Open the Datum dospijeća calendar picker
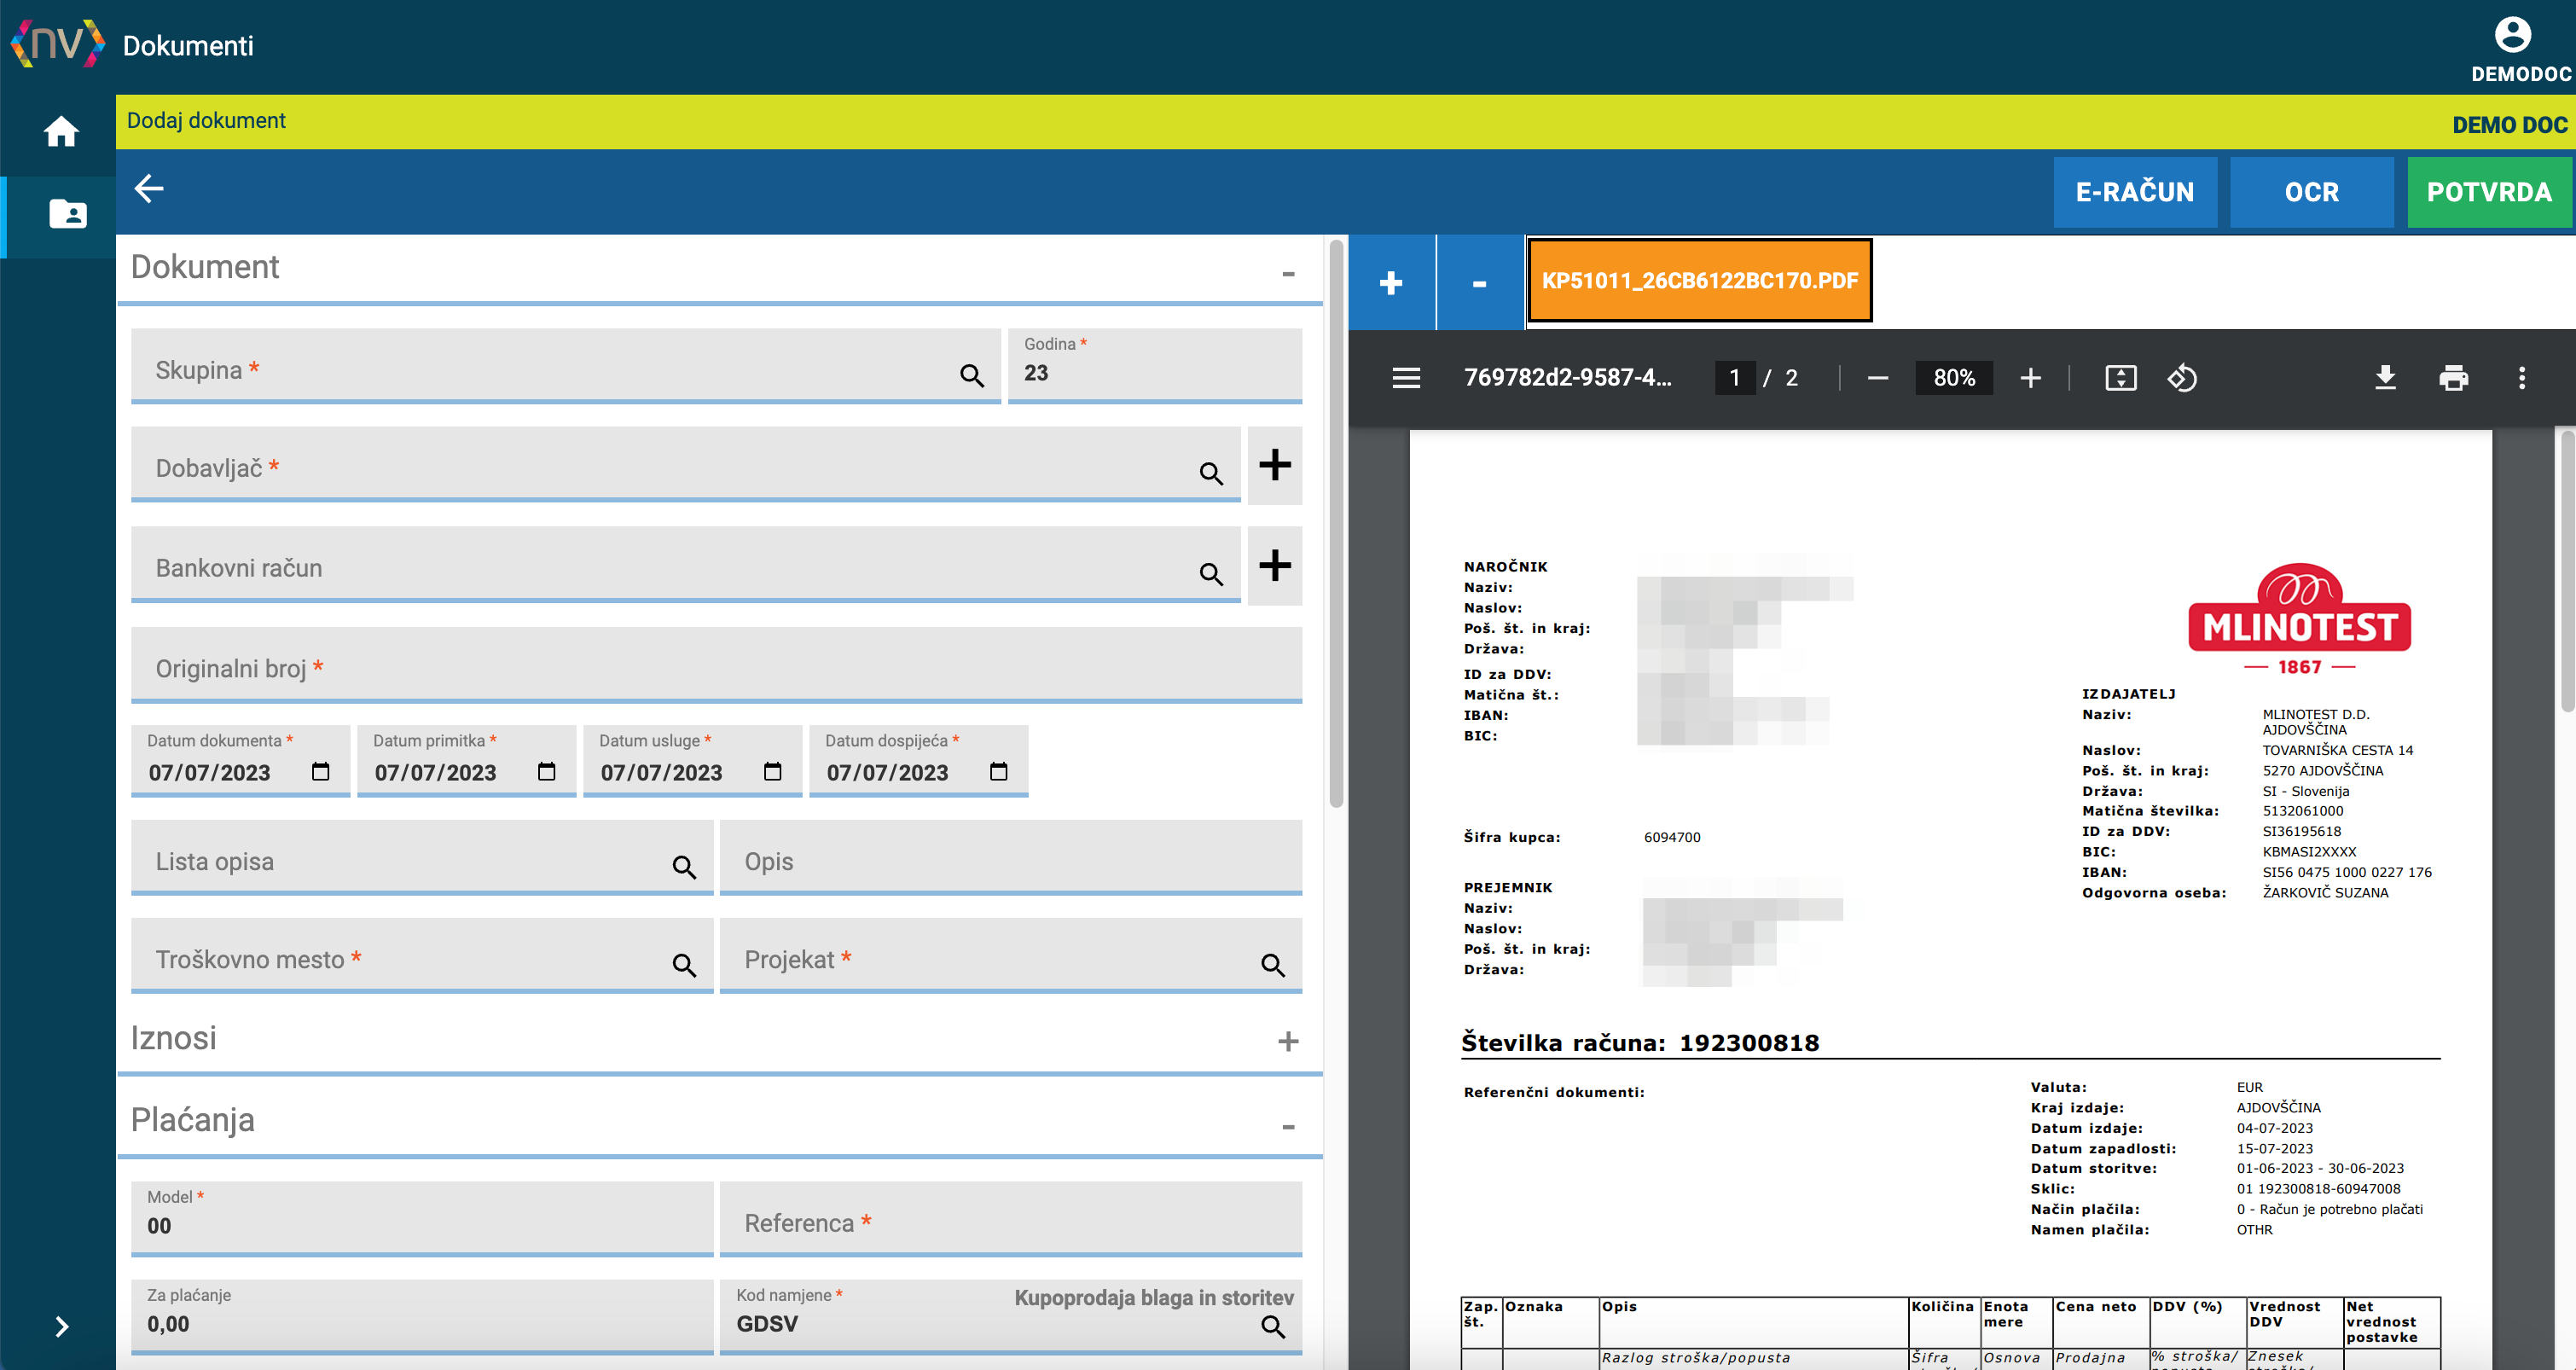Viewport: 2576px width, 1370px height. point(998,771)
